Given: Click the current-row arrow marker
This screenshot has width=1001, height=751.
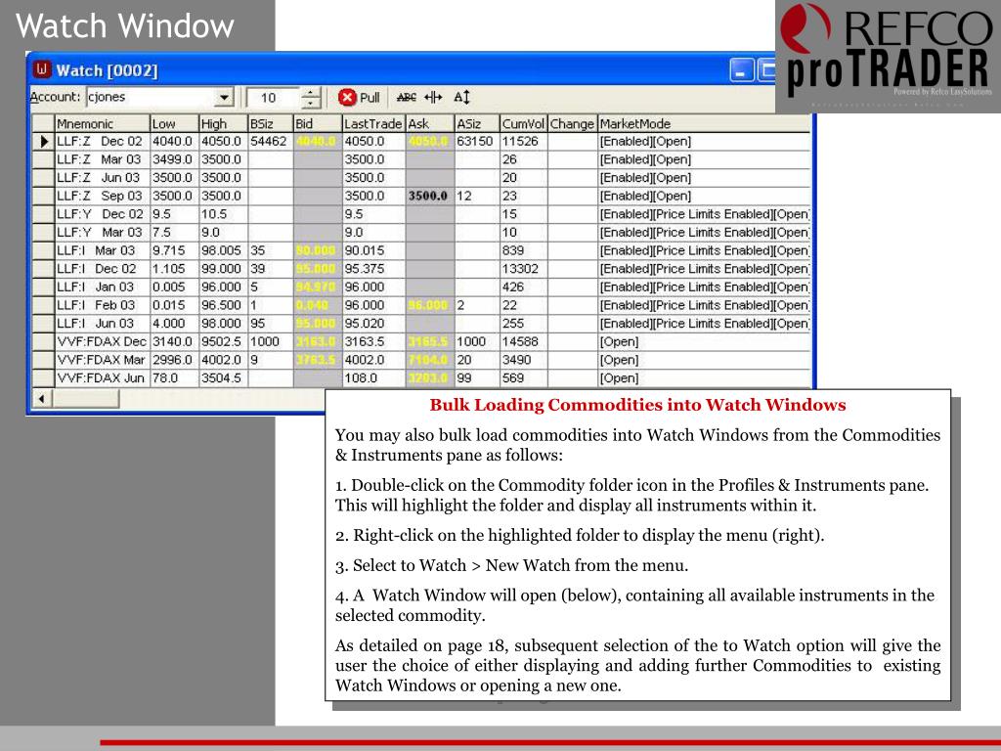Looking at the screenshot, I should click(43, 141).
